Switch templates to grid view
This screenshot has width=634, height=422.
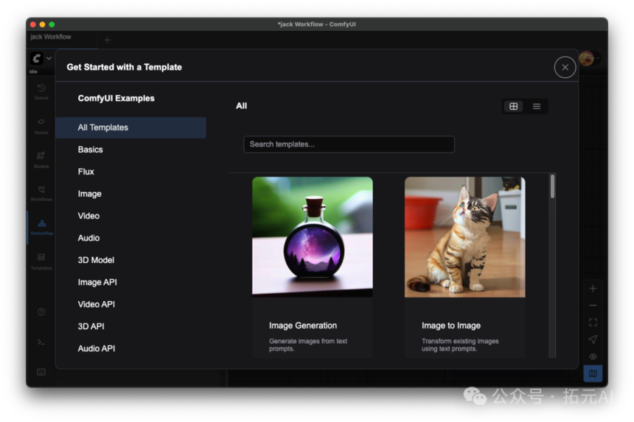[x=514, y=106]
